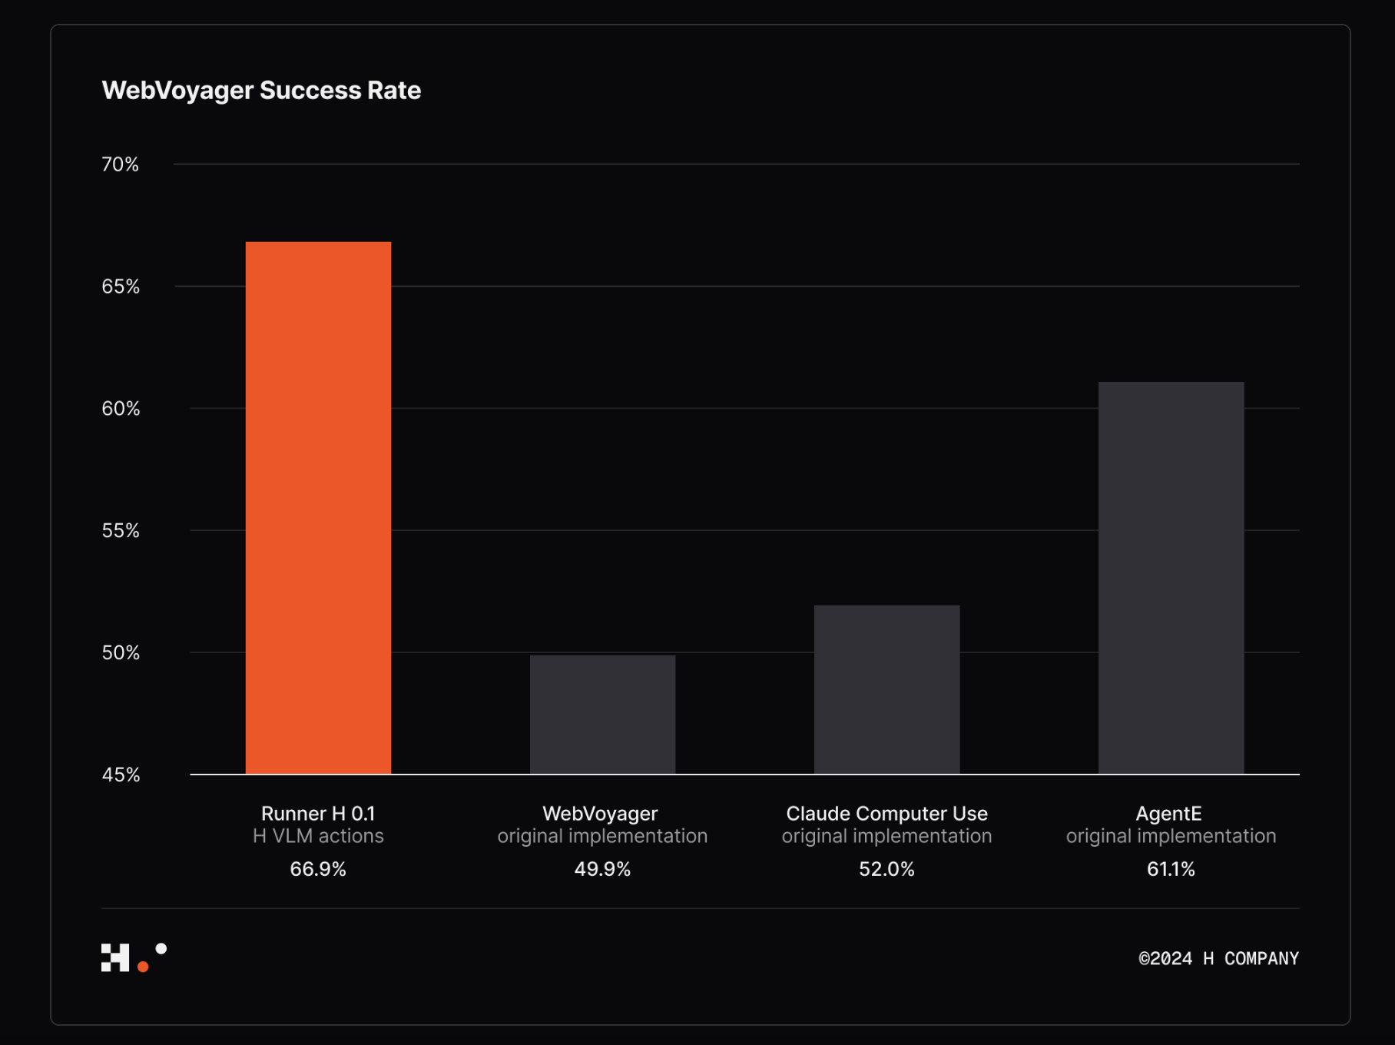The image size is (1395, 1045).
Task: Click the 70% y-axis label
Action: 121,164
